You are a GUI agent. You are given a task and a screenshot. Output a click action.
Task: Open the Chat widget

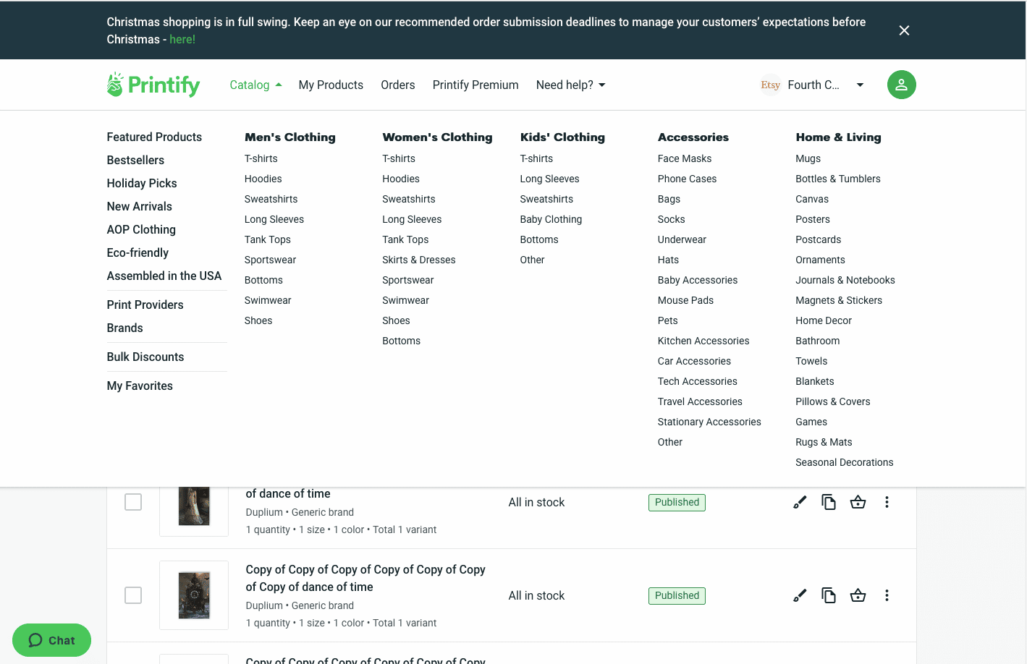[51, 640]
